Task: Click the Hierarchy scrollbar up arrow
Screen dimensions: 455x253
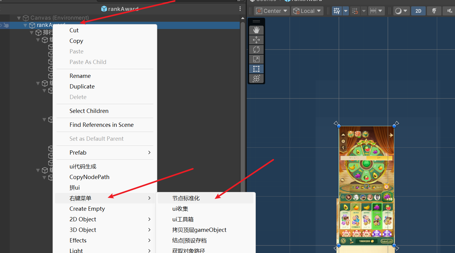Action: click(242, 18)
